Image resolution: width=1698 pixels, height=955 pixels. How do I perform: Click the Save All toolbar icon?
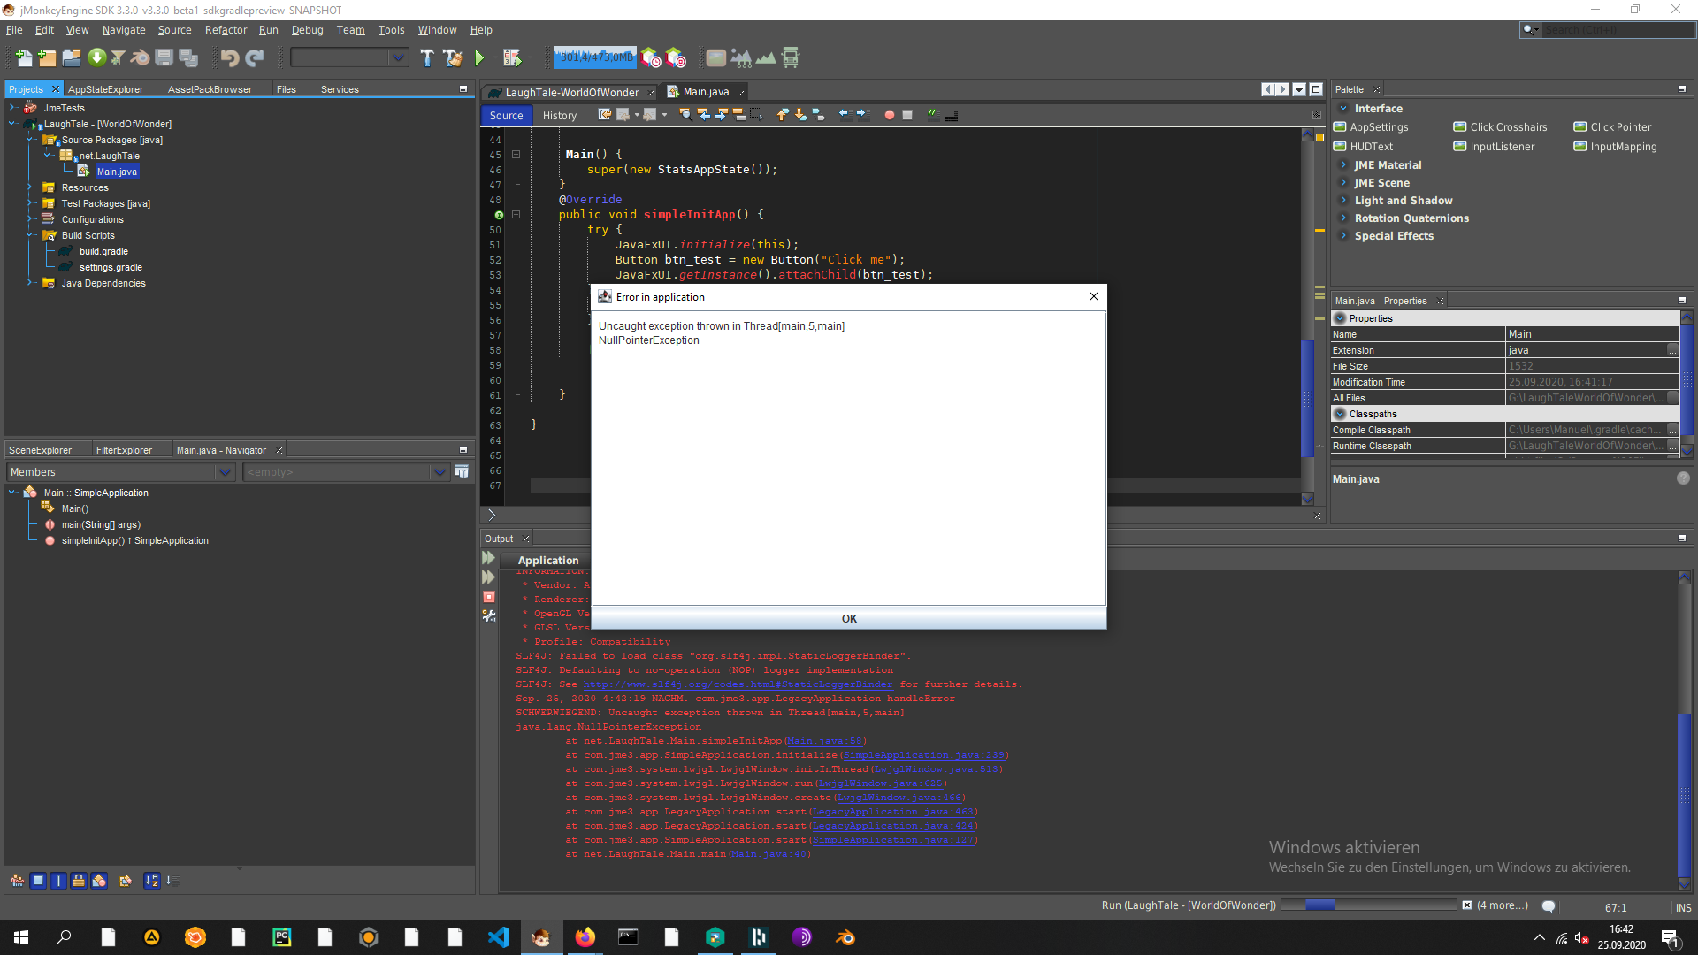point(188,58)
